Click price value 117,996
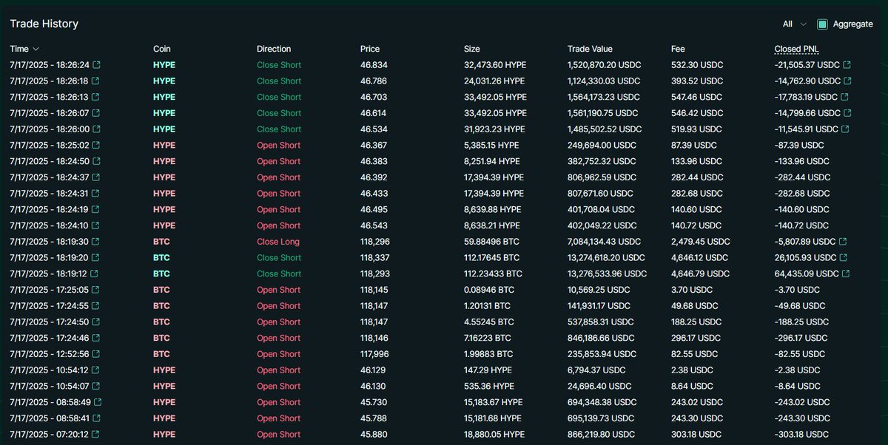Image resolution: width=888 pixels, height=445 pixels. (375, 354)
